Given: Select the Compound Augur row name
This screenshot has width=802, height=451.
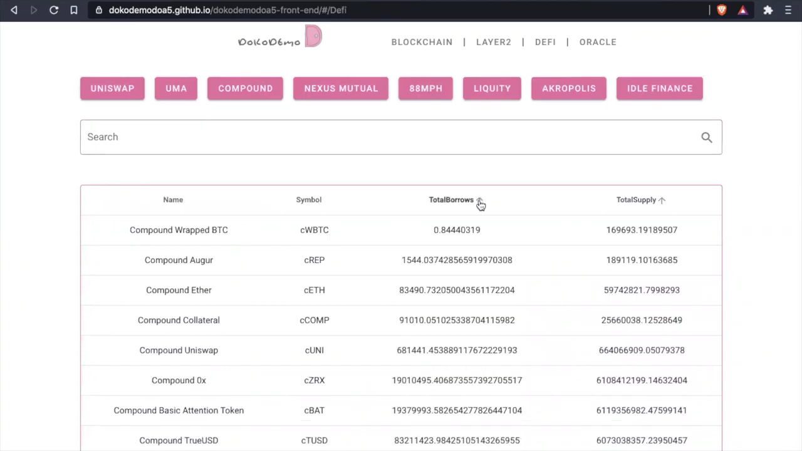Looking at the screenshot, I should pos(179,260).
